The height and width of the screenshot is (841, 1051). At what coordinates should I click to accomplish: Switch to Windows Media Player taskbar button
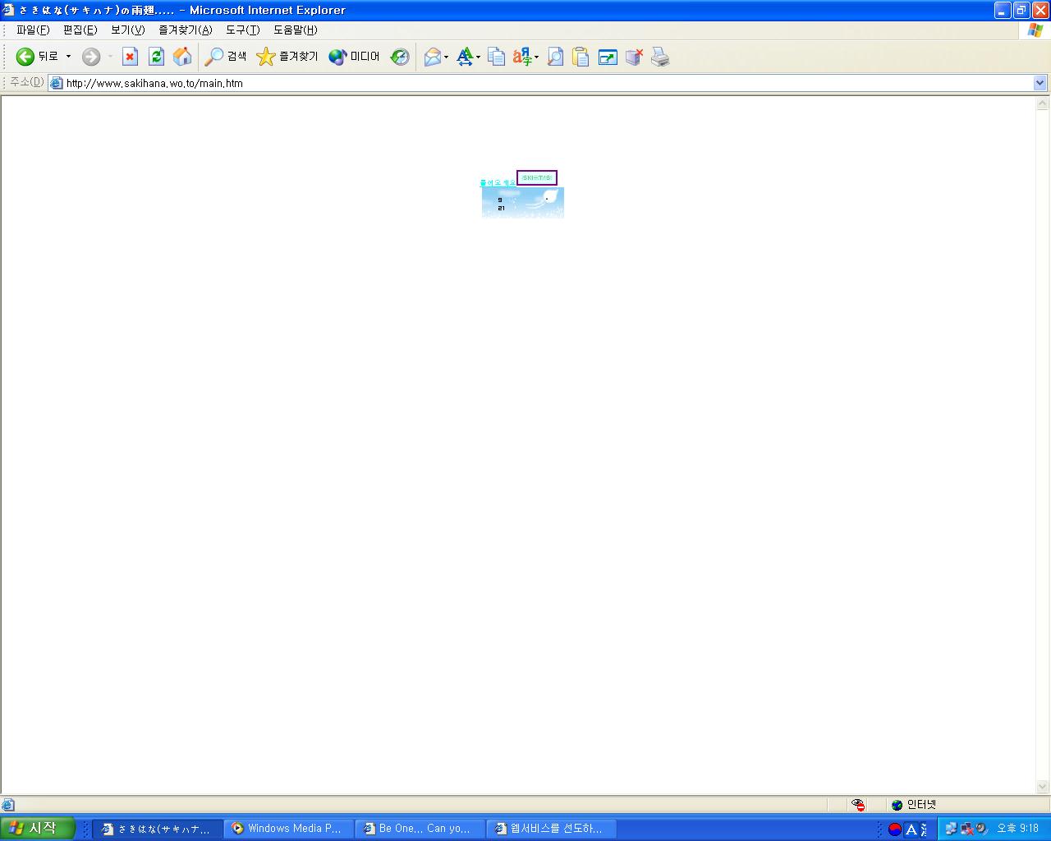(x=288, y=829)
